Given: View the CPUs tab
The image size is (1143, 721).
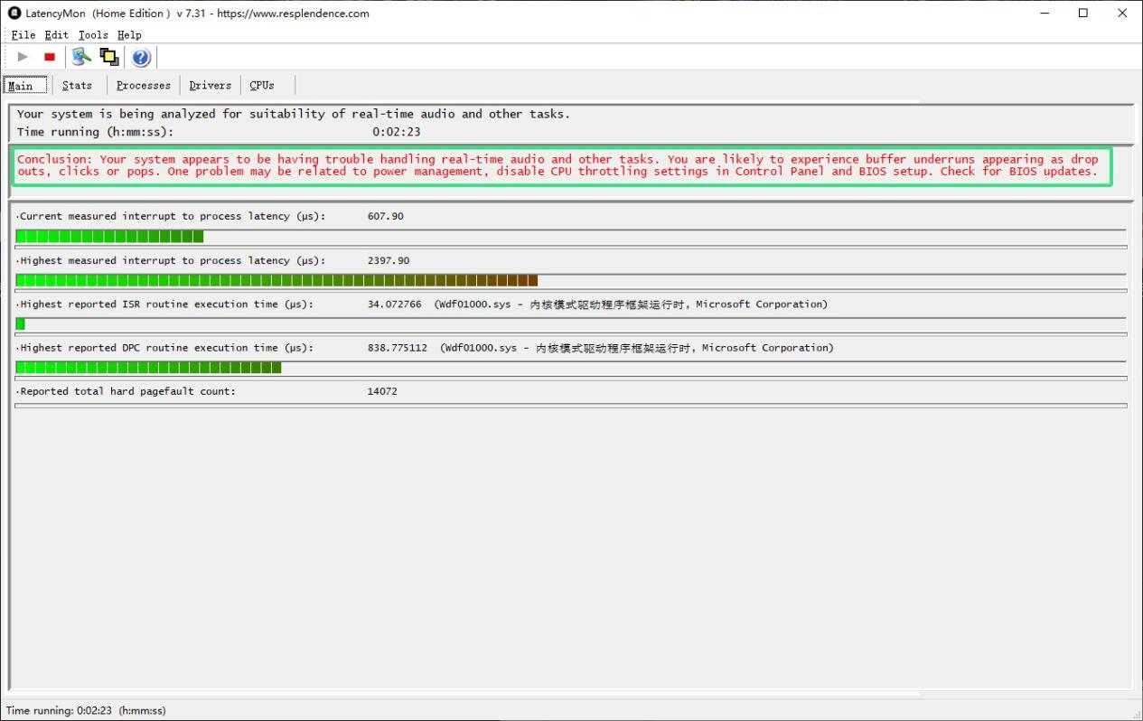Looking at the screenshot, I should tap(262, 86).
